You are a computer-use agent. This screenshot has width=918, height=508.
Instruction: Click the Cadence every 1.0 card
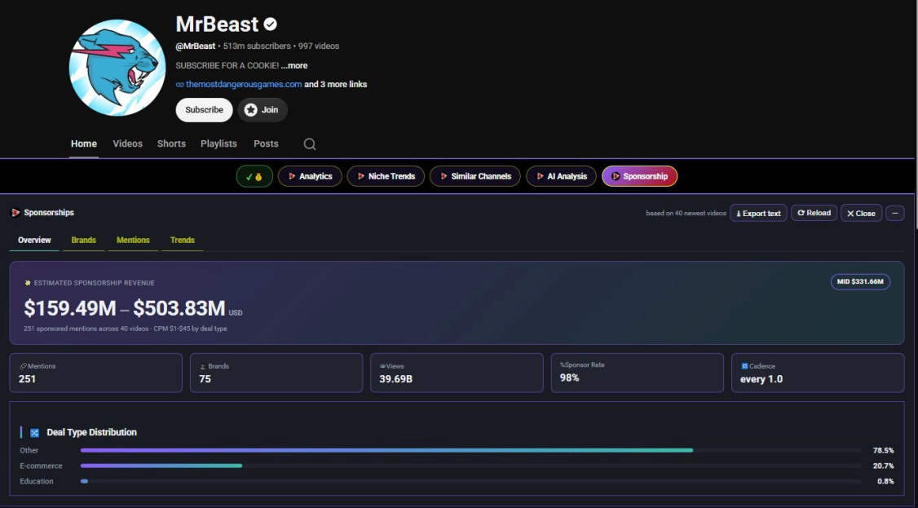coord(818,373)
